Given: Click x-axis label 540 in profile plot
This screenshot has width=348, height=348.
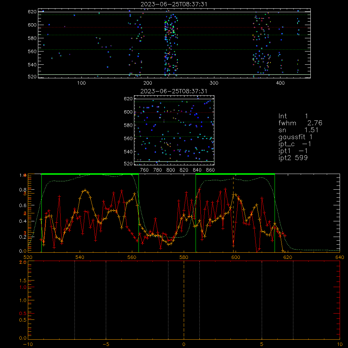Looking at the screenshot, I should coord(80,257).
